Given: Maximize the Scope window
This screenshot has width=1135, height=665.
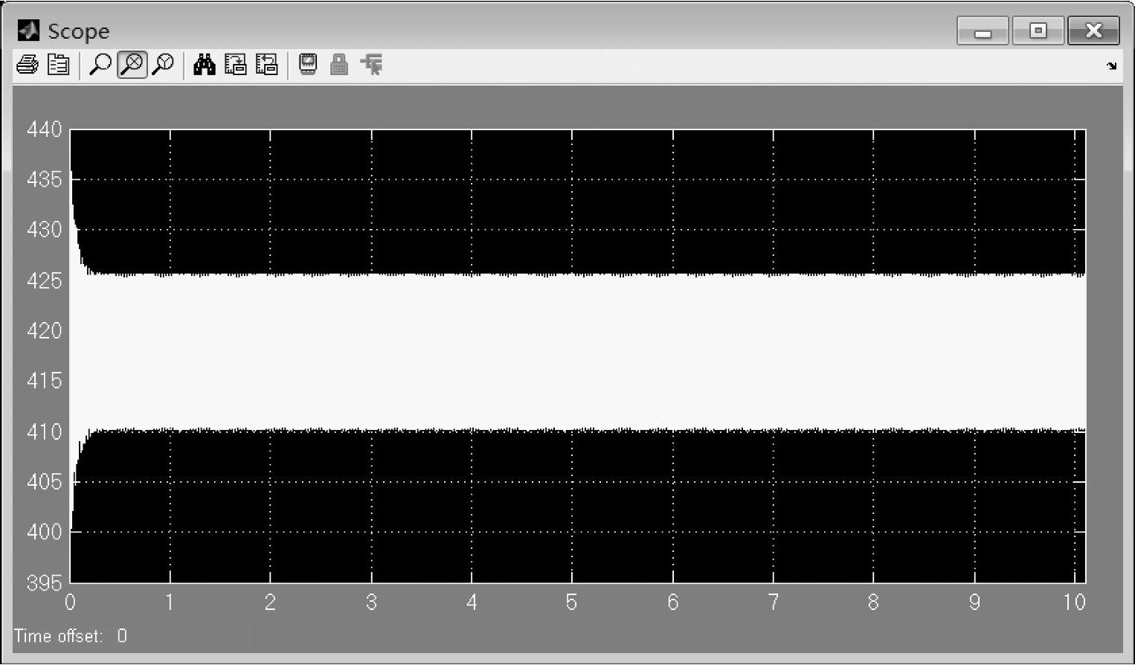Looking at the screenshot, I should [1038, 31].
